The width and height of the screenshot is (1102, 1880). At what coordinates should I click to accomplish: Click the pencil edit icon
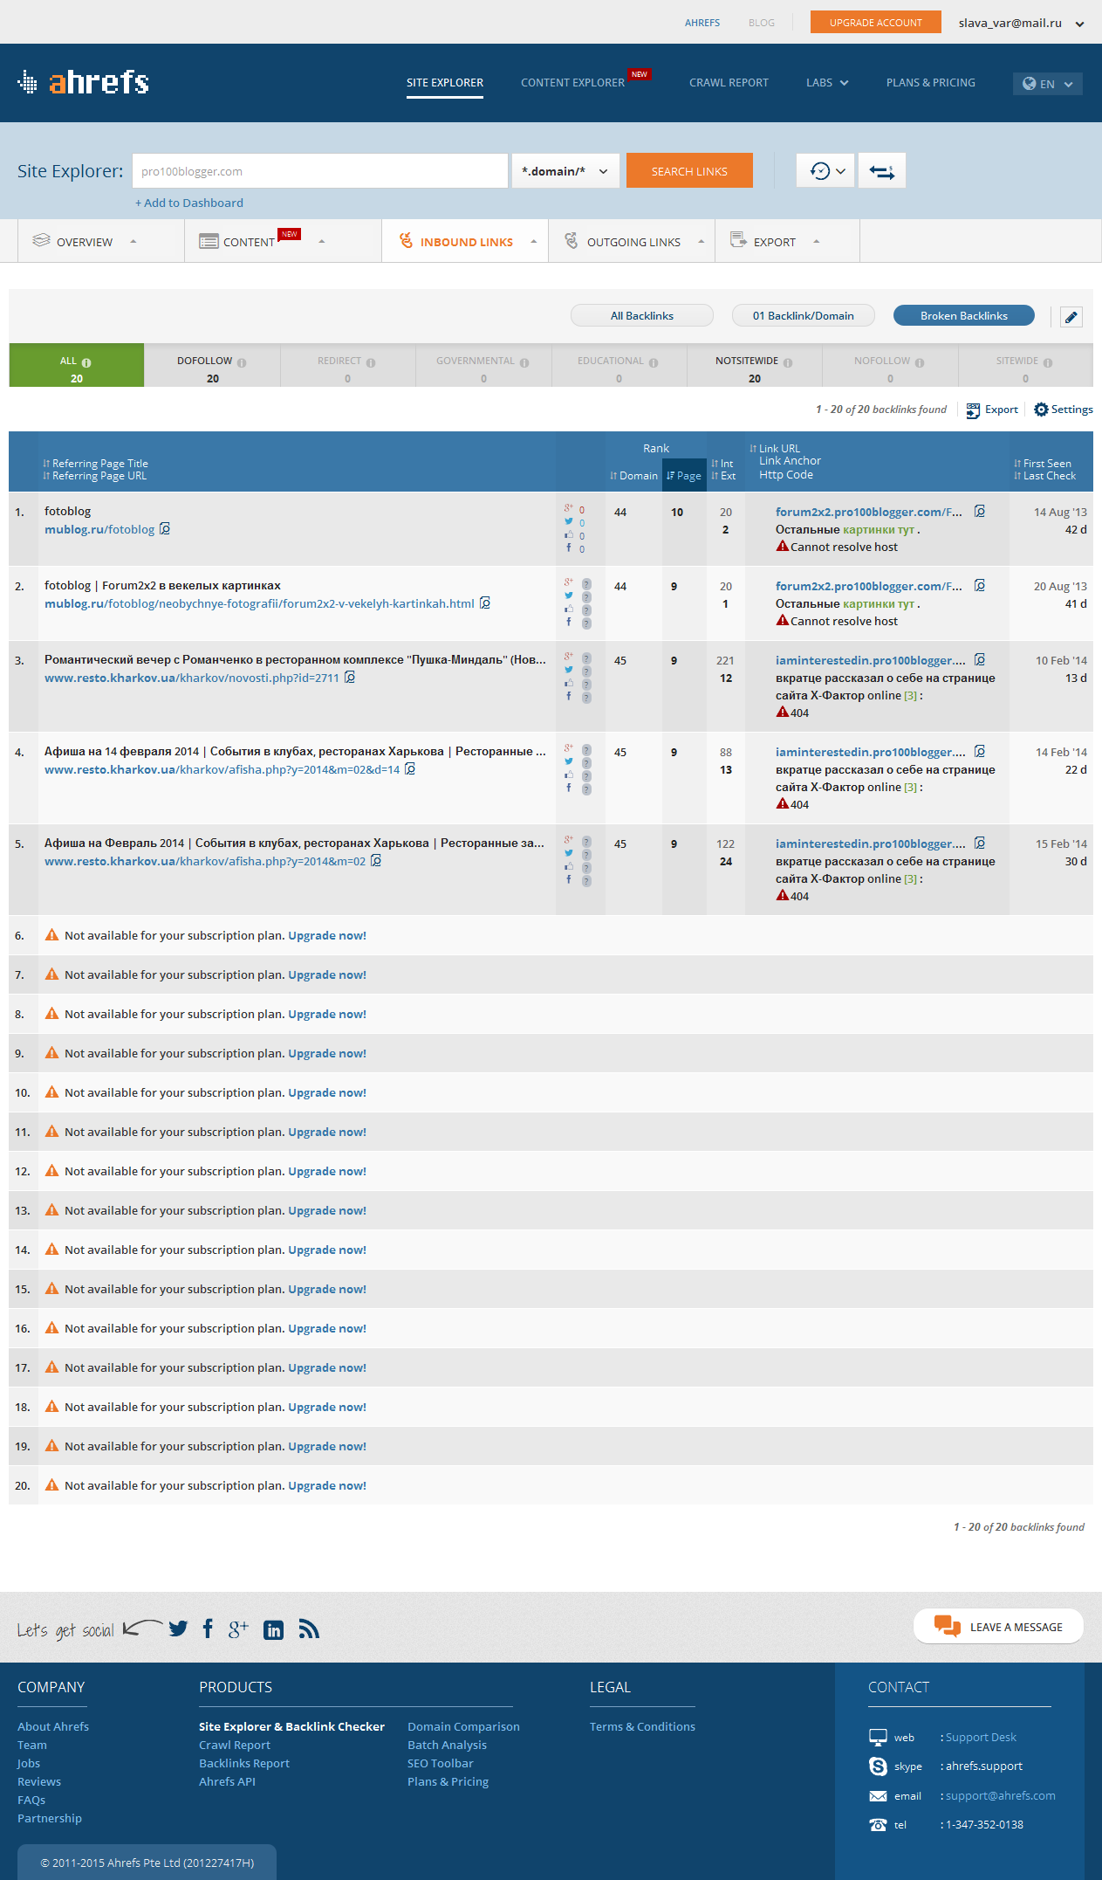pos(1071,317)
